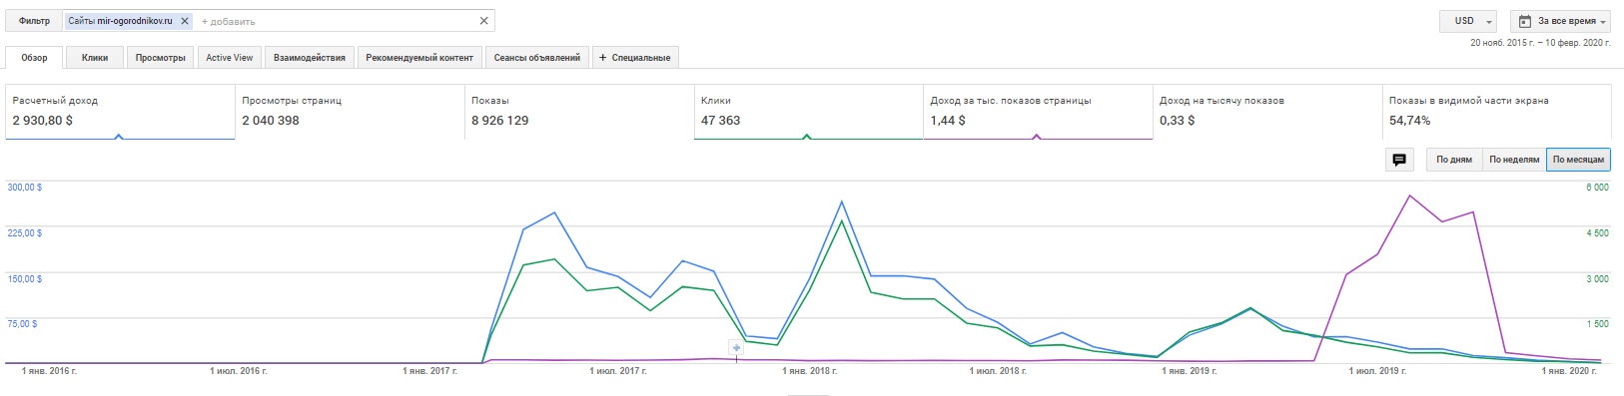Toggle the Расчетный доход metric series
The image size is (1624, 396).
tap(120, 112)
